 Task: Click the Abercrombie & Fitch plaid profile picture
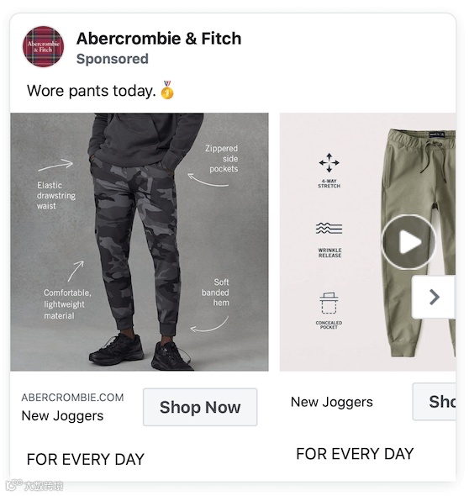(43, 46)
